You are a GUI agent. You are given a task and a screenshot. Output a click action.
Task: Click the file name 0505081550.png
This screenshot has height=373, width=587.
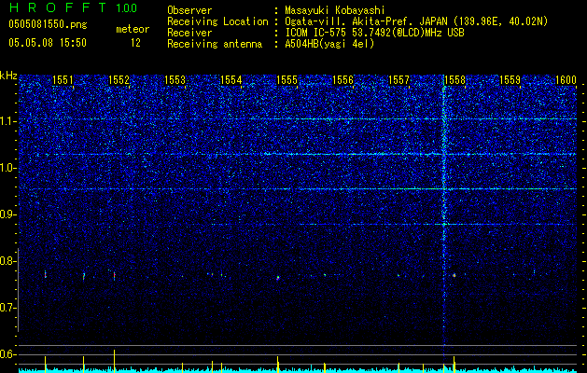tap(48, 24)
